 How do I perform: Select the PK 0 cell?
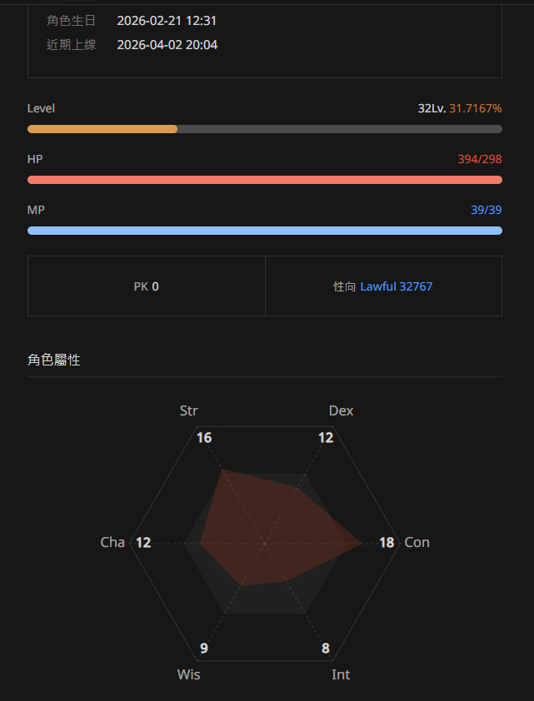coord(147,286)
